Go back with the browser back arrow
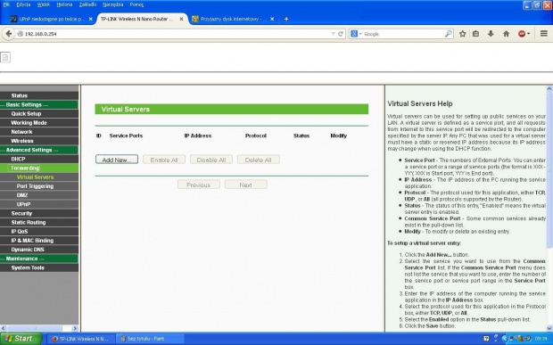Viewport: 553px width, 345px height. tap(8, 34)
